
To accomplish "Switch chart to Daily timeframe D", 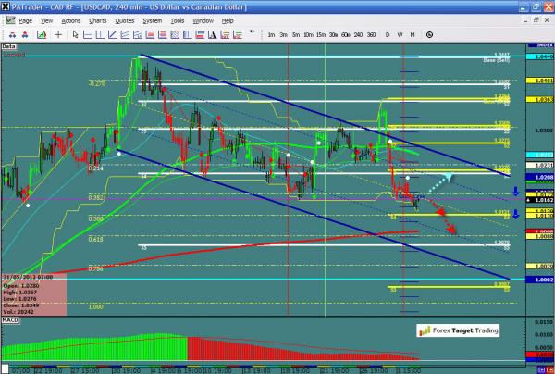I will click(389, 34).
